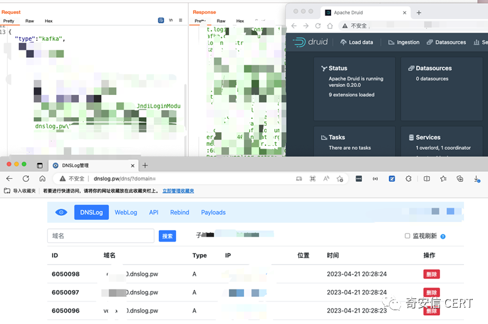Reload the Apache Druid page
488x324 pixels.
[x=318, y=26]
